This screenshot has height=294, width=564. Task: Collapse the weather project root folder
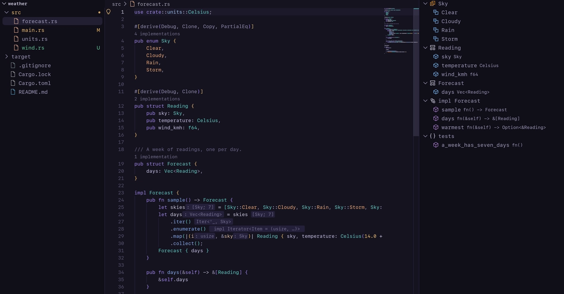tap(4, 4)
